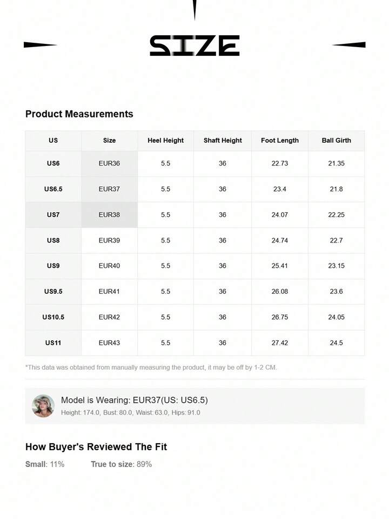
Task: Click the Product Measurements heading
Action: click(x=79, y=114)
